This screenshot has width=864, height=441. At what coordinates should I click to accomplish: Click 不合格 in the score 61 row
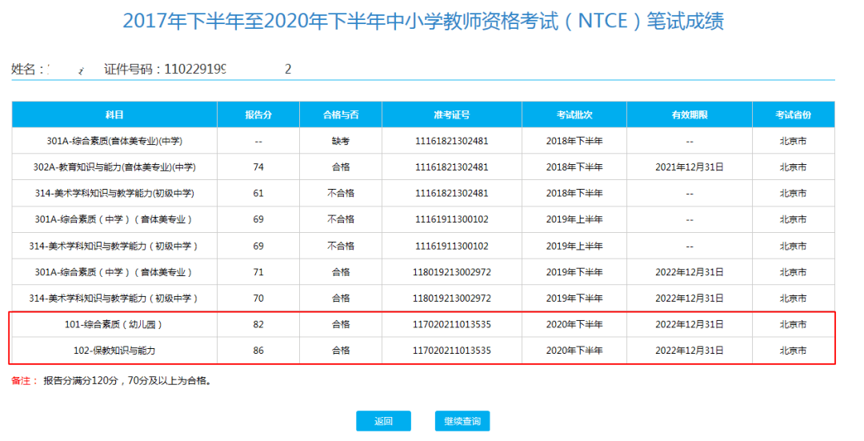341,194
